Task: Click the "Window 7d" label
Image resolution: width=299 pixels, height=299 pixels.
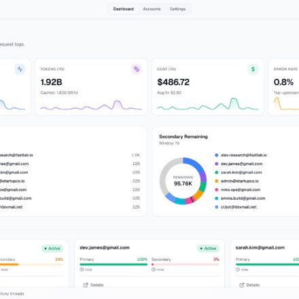Action: (169, 143)
